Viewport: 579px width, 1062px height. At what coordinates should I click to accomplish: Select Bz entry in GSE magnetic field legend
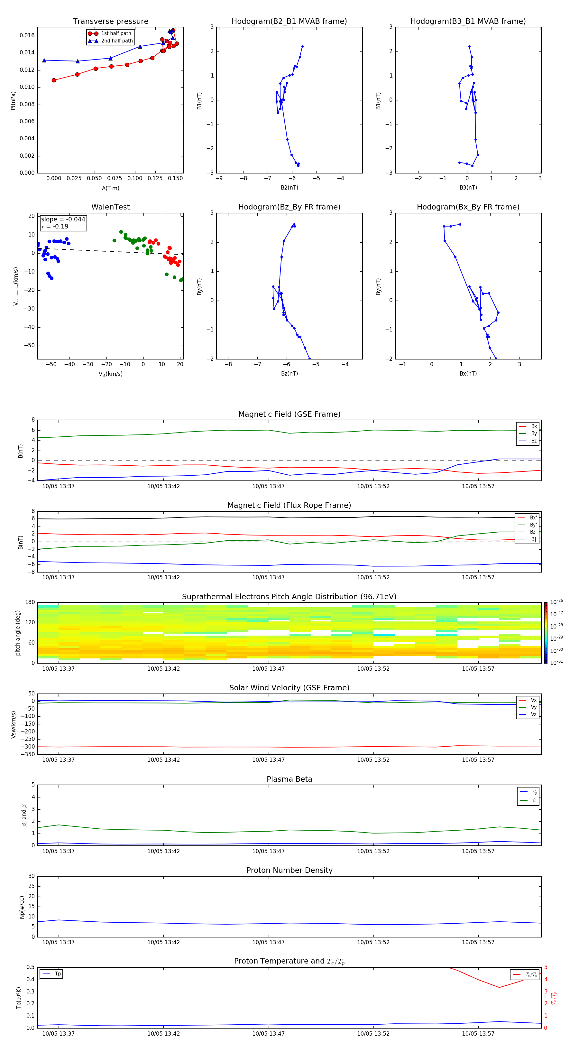(528, 441)
